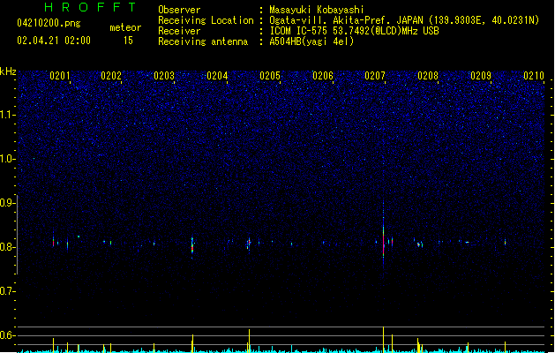Image resolution: width=555 pixels, height=353 pixels.
Task: Click the Receiving antenna label
Action: click(203, 41)
